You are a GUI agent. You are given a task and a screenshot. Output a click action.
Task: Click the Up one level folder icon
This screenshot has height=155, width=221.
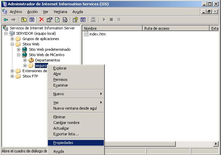[24, 20]
